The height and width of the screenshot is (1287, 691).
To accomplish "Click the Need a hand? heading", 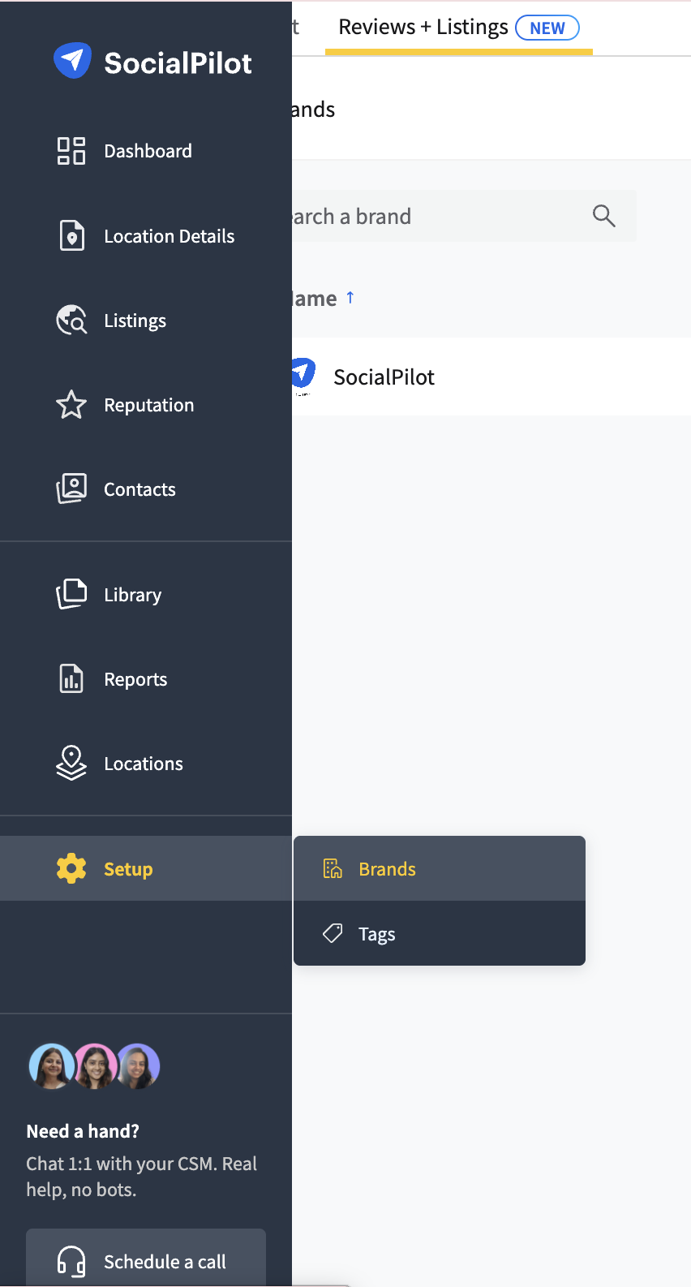I will pyautogui.click(x=83, y=1131).
